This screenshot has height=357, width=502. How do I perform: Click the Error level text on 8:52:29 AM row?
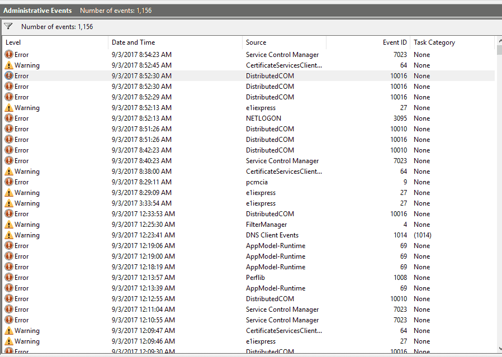[21, 97]
